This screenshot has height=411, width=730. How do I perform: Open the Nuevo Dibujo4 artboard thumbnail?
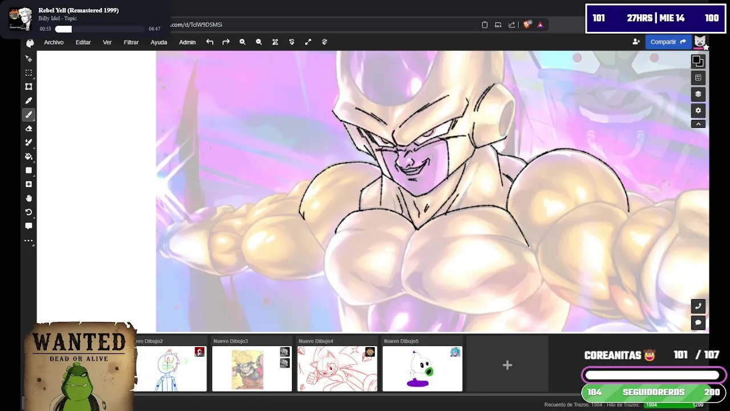(337, 368)
